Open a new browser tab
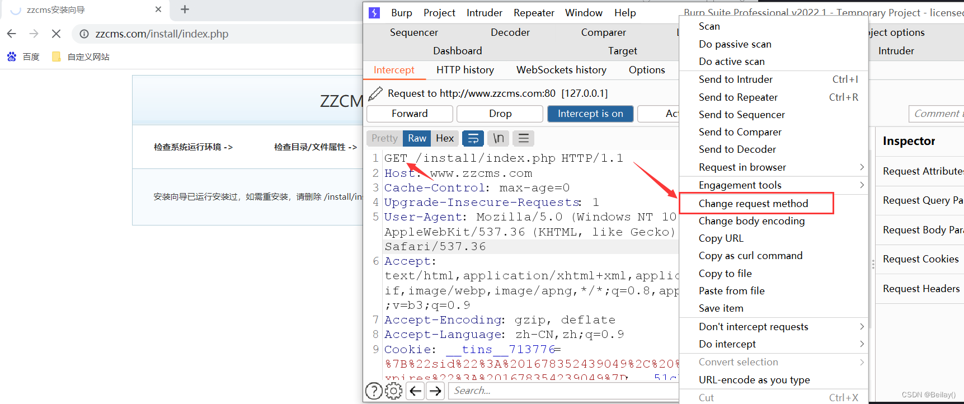964x404 pixels. tap(185, 10)
